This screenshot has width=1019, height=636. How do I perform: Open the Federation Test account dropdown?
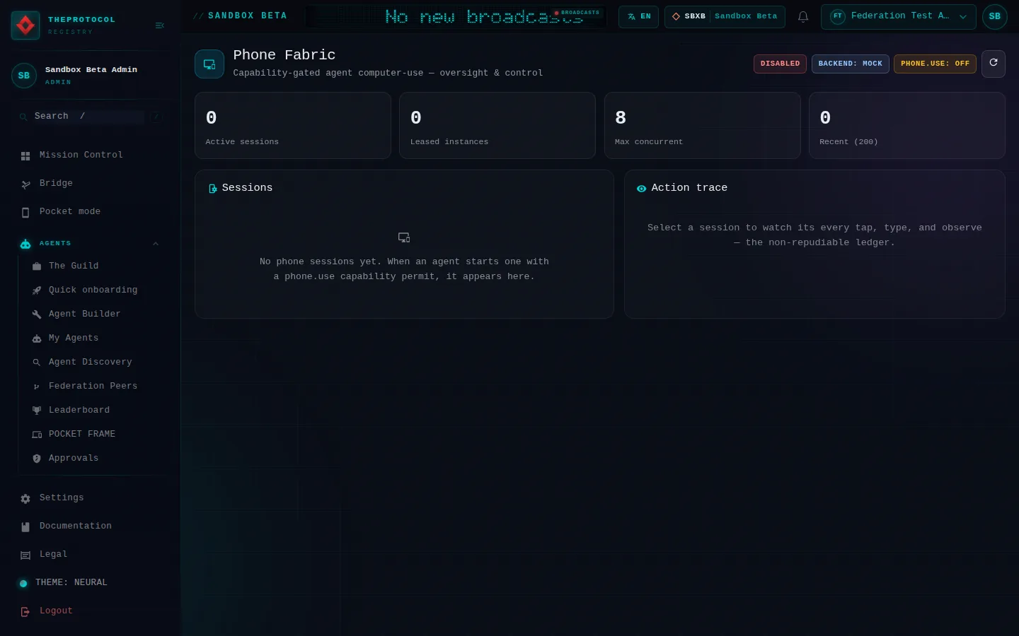pyautogui.click(x=898, y=16)
